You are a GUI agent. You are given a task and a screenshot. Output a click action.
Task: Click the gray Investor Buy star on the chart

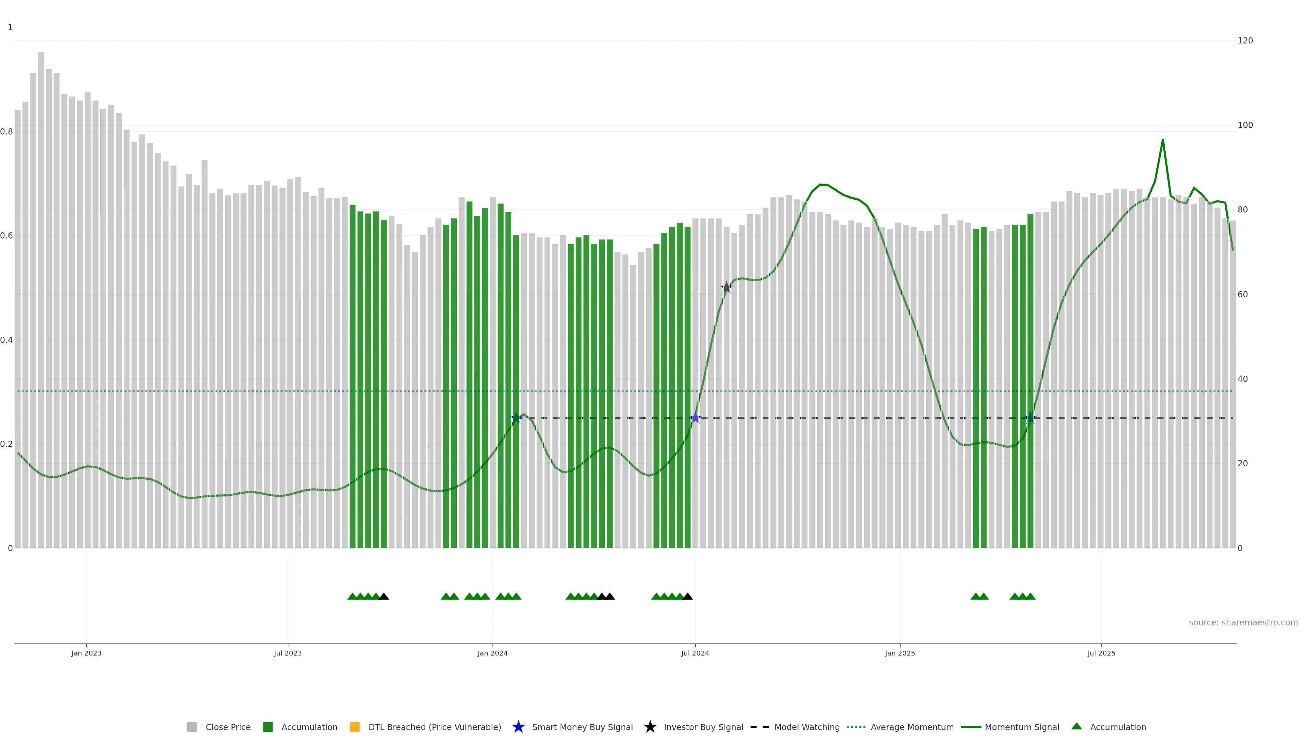(726, 288)
